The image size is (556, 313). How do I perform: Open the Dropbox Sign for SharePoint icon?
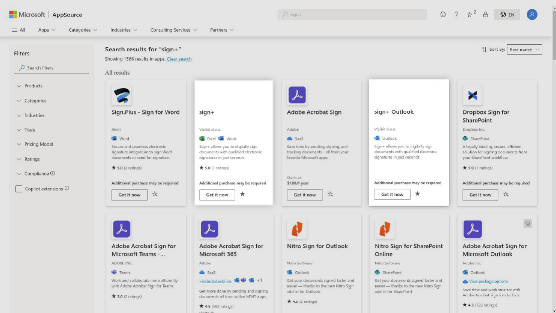point(472,95)
